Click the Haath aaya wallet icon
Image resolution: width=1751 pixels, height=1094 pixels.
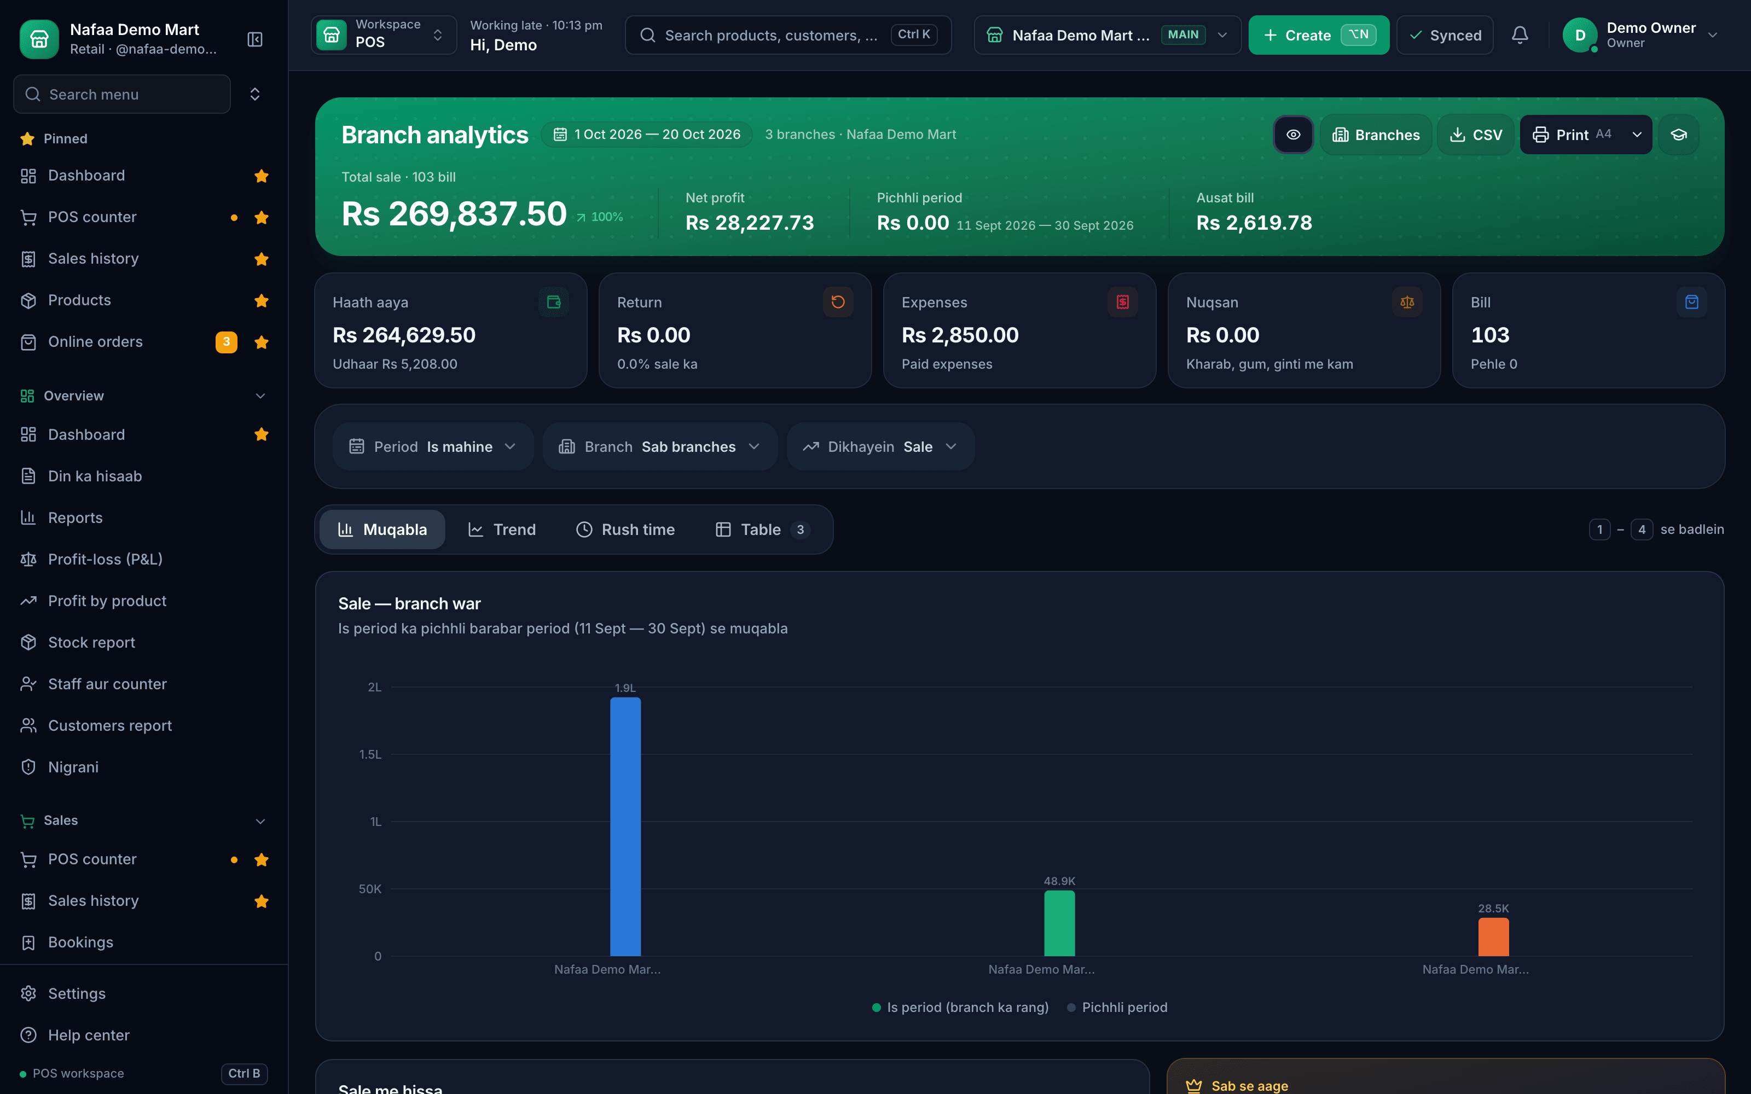[554, 302]
